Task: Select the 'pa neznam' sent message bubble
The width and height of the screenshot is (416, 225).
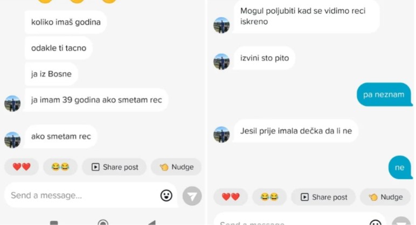Action: (x=384, y=95)
